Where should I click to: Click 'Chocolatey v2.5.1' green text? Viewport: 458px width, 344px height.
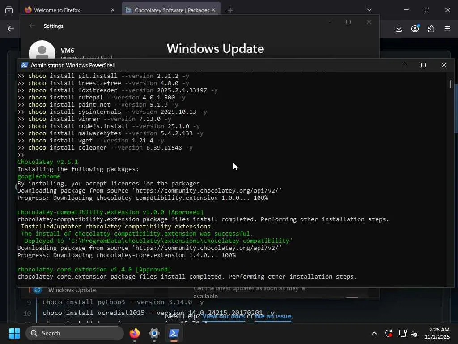(x=47, y=162)
